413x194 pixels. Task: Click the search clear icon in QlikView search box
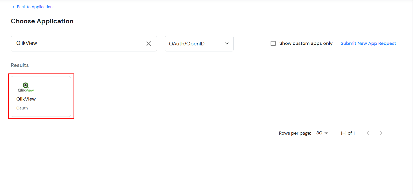[148, 44]
